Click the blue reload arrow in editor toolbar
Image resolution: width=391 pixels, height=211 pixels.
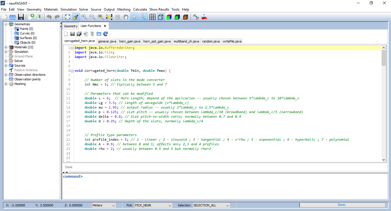tap(105, 34)
